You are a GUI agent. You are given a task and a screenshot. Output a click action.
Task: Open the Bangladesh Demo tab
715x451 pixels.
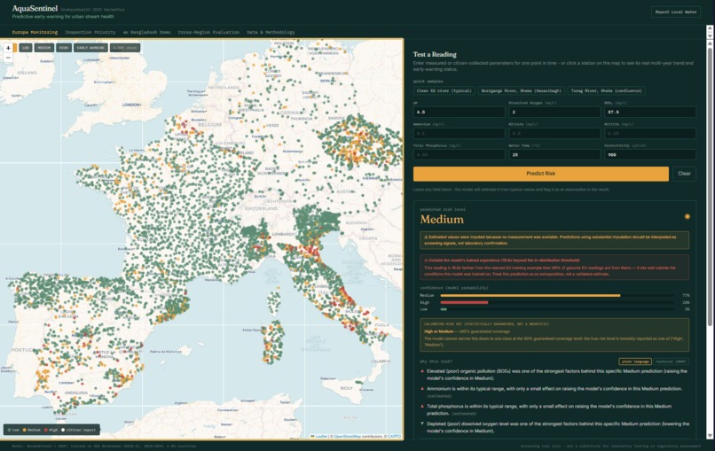[147, 33]
